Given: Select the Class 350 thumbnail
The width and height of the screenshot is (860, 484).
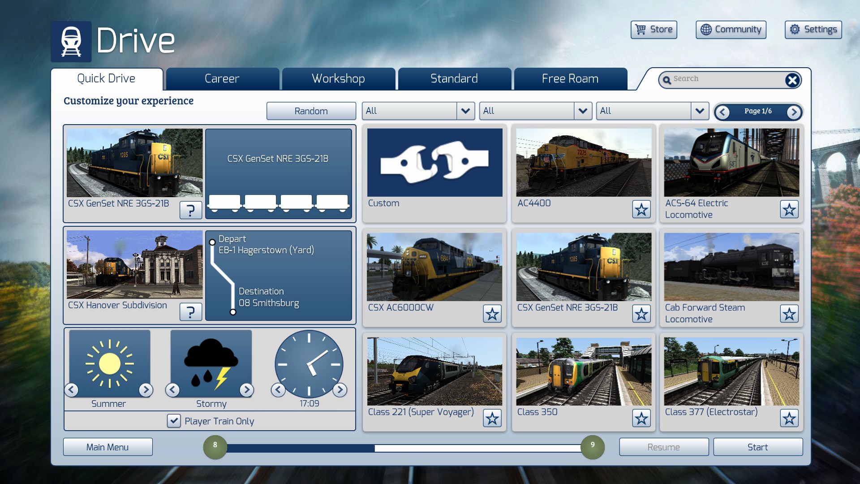Looking at the screenshot, I should point(584,372).
